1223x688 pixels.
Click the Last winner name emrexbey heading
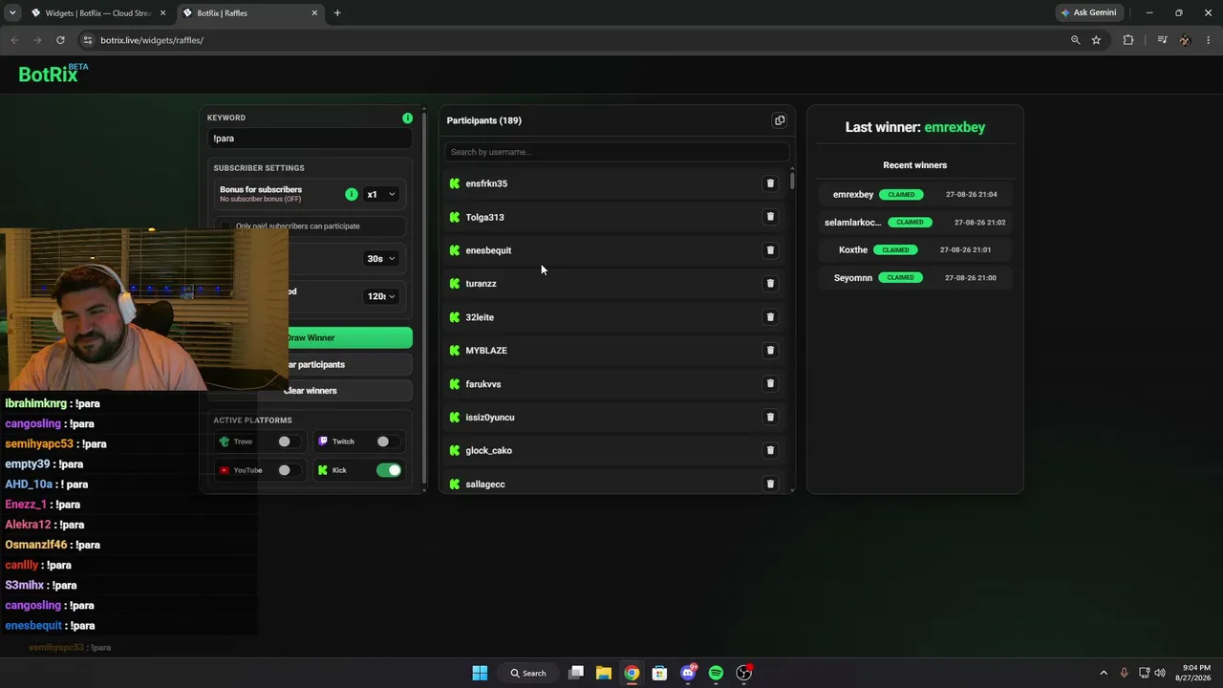click(x=955, y=127)
